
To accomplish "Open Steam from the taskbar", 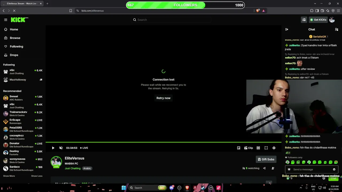I will pos(203,188).
